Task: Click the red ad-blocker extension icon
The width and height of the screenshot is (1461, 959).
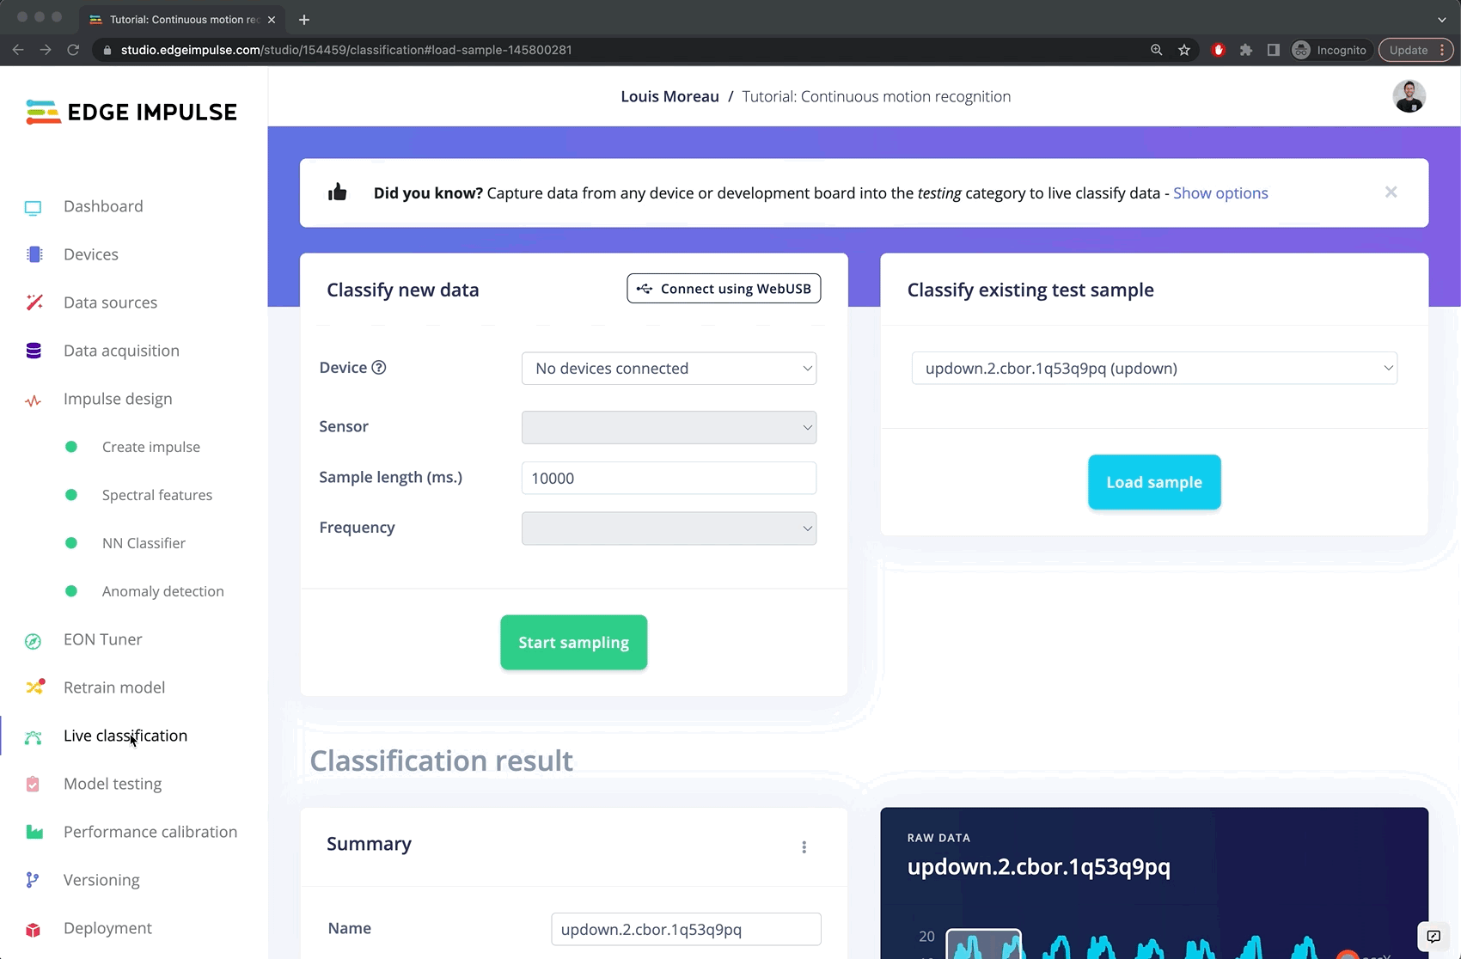Action: (x=1218, y=50)
